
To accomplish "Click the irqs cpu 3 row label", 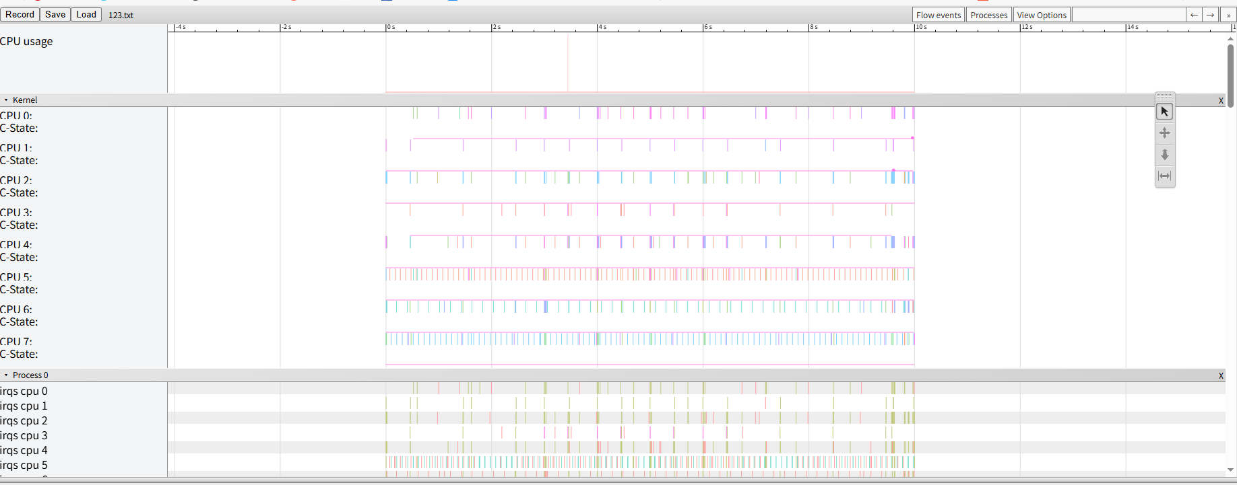I will (24, 435).
